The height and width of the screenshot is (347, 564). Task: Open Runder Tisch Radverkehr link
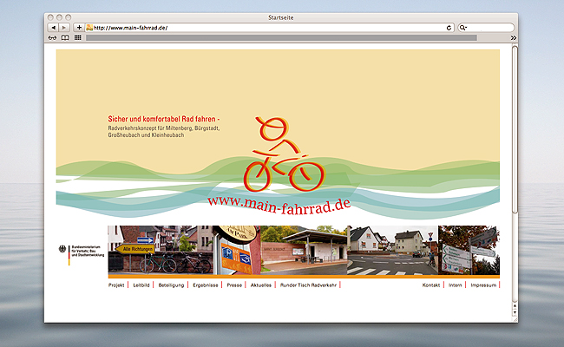(x=308, y=285)
